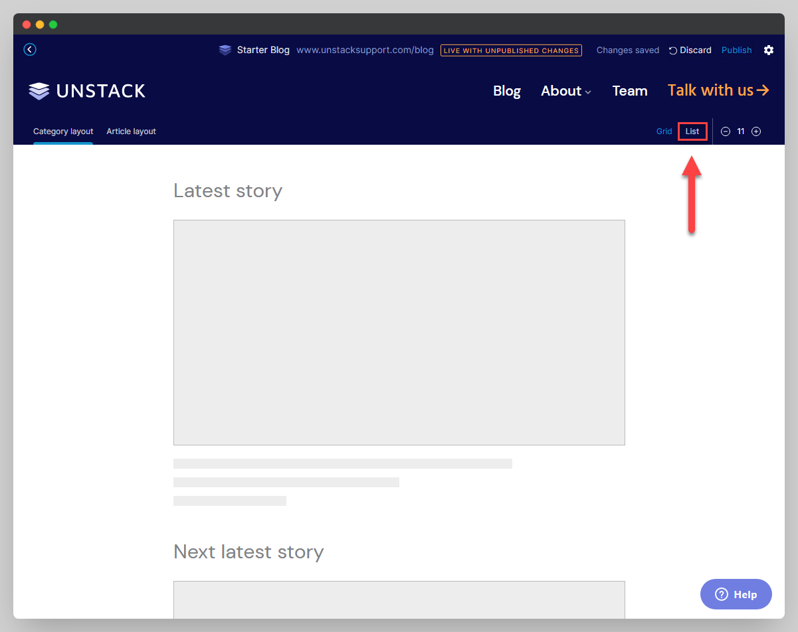
Task: Switch to the Category layout tab
Action: tap(63, 131)
